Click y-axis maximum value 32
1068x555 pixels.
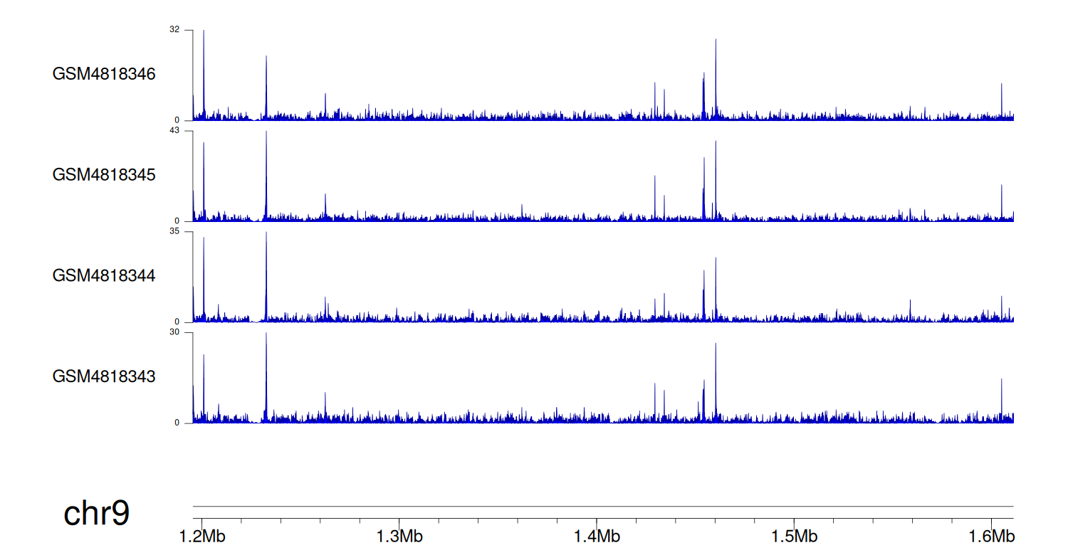[174, 30]
